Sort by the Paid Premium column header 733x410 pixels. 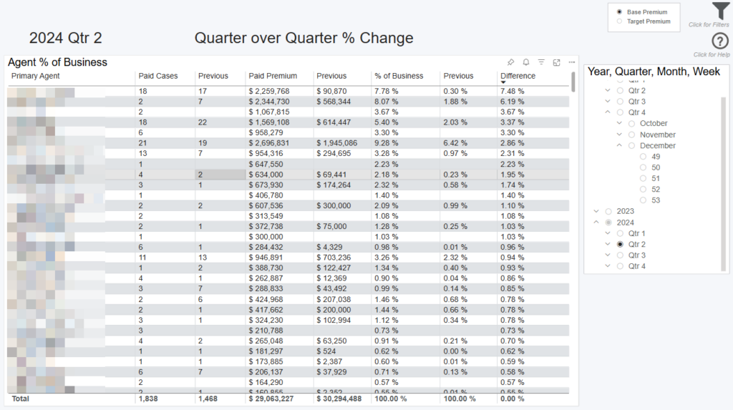pyautogui.click(x=272, y=76)
